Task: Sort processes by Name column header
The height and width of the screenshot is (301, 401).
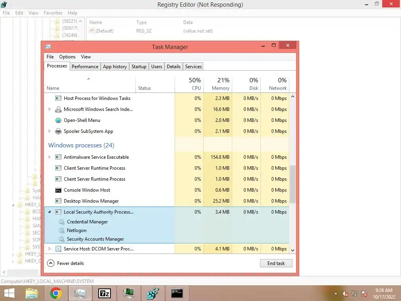Action: click(90, 85)
